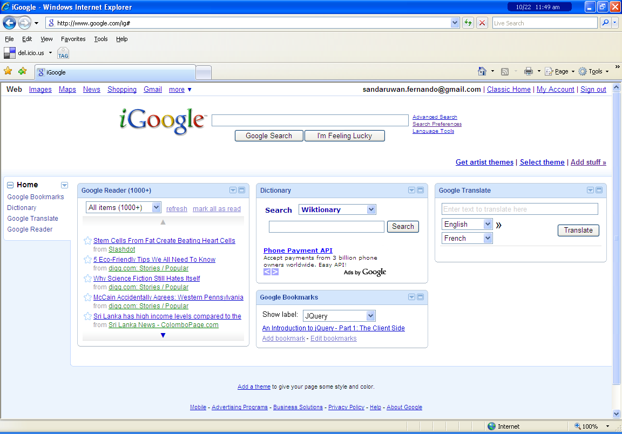Screen dimensions: 622x434
Task: Click the translate text input field
Action: (519, 209)
